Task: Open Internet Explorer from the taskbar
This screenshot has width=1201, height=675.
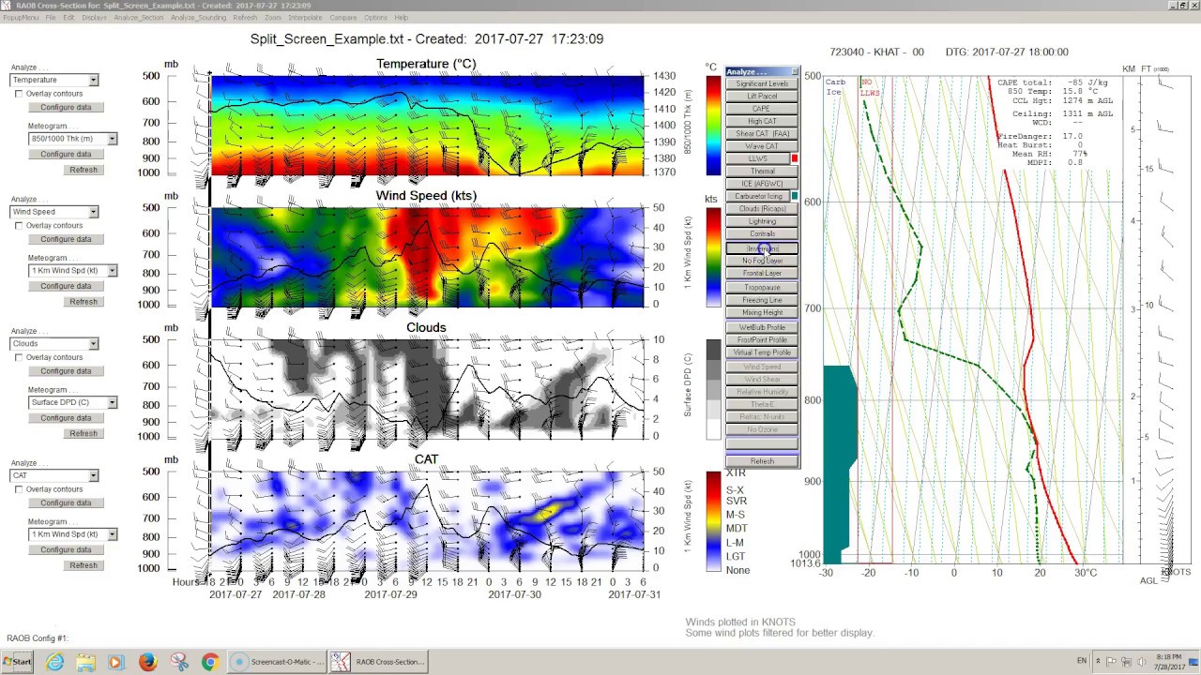Action: tap(54, 662)
